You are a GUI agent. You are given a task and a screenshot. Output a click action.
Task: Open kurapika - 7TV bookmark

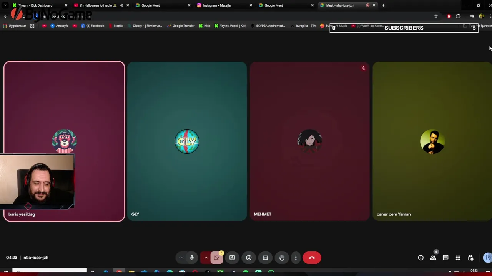[303, 26]
